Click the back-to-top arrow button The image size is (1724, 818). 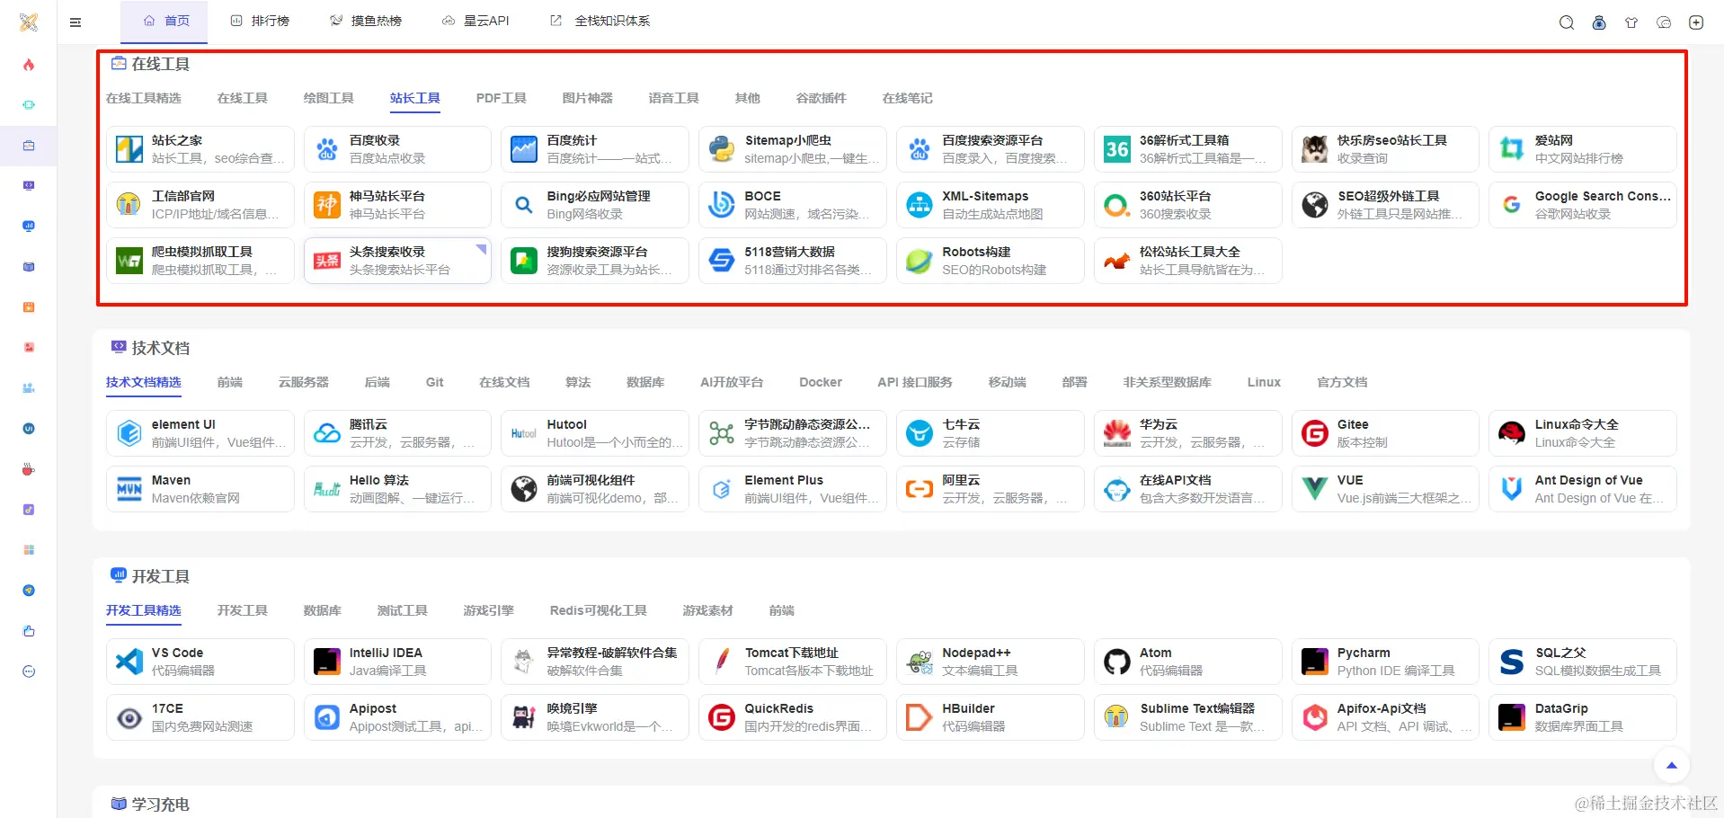pyautogui.click(x=1671, y=766)
